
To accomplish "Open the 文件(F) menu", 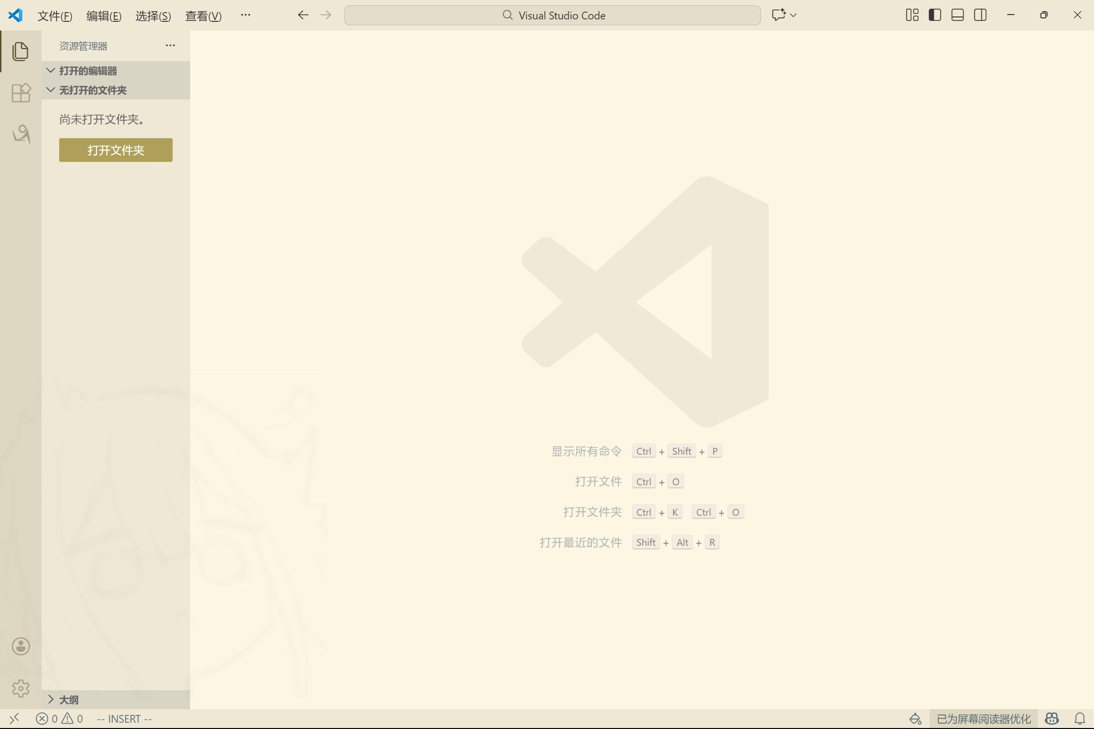I will pos(55,16).
